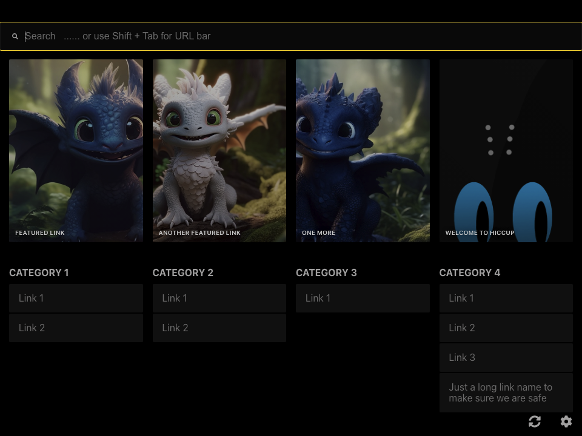Viewport: 582px width, 436px height.
Task: Open Link 3 under Category 4
Action: (506, 357)
